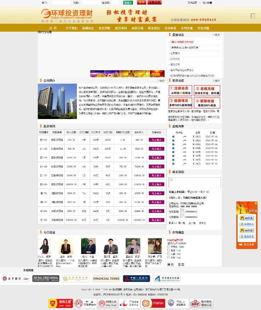Open 投资策略 in the navigation bar
This screenshot has height=310, width=261.
104,28
